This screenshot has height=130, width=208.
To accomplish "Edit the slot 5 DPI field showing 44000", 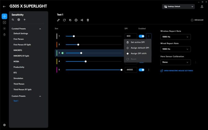I will (131, 70).
